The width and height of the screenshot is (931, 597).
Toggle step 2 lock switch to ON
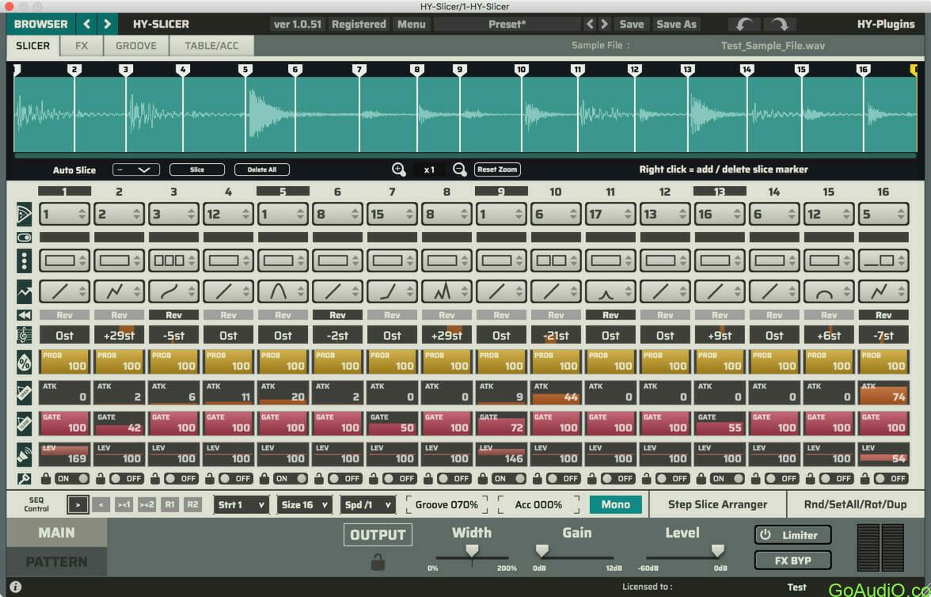coord(126,478)
